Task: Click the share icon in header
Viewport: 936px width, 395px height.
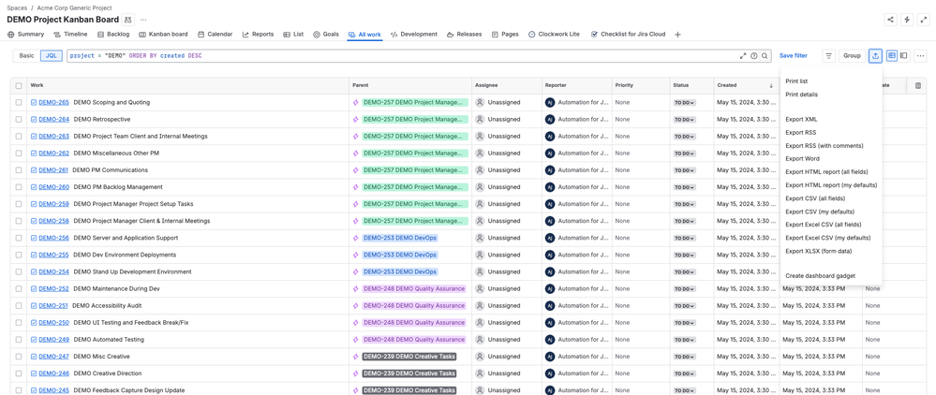Action: point(890,20)
